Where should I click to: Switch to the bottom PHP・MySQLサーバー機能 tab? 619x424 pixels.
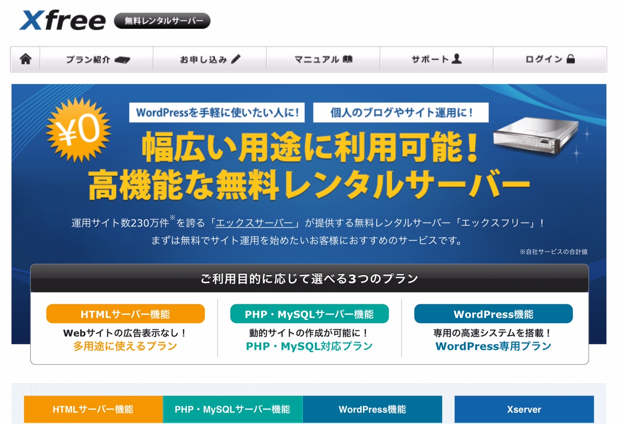point(233,409)
